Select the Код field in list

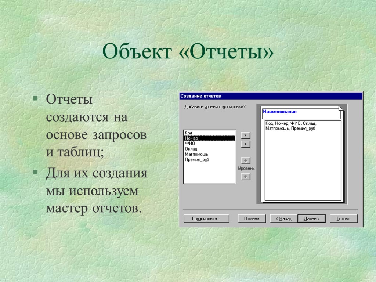[x=209, y=133]
